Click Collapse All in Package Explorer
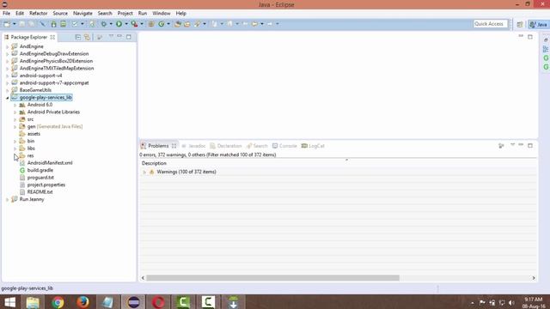The width and height of the screenshot is (550, 309). (x=78, y=37)
